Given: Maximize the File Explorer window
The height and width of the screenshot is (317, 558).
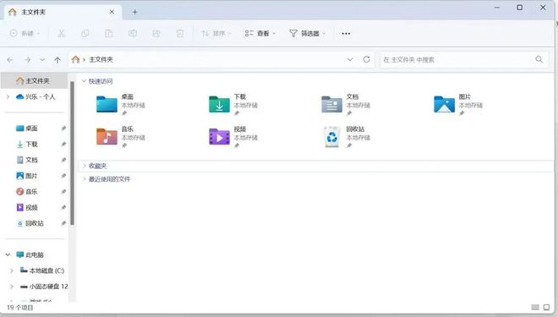Looking at the screenshot, I should coord(520,8).
